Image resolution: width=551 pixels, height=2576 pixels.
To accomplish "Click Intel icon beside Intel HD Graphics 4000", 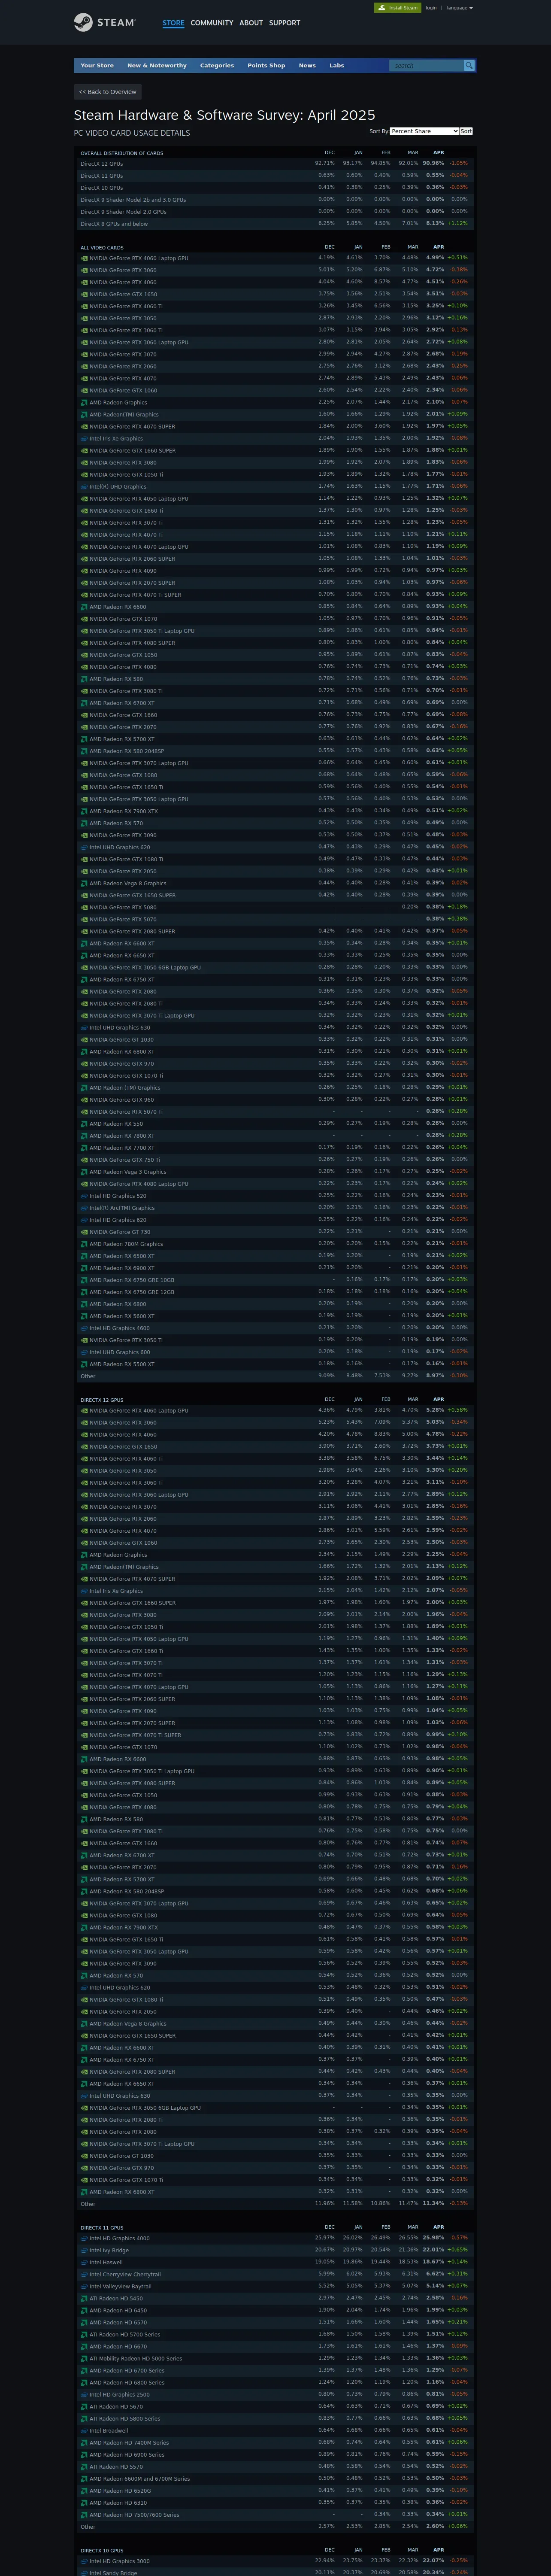I will coord(84,2238).
